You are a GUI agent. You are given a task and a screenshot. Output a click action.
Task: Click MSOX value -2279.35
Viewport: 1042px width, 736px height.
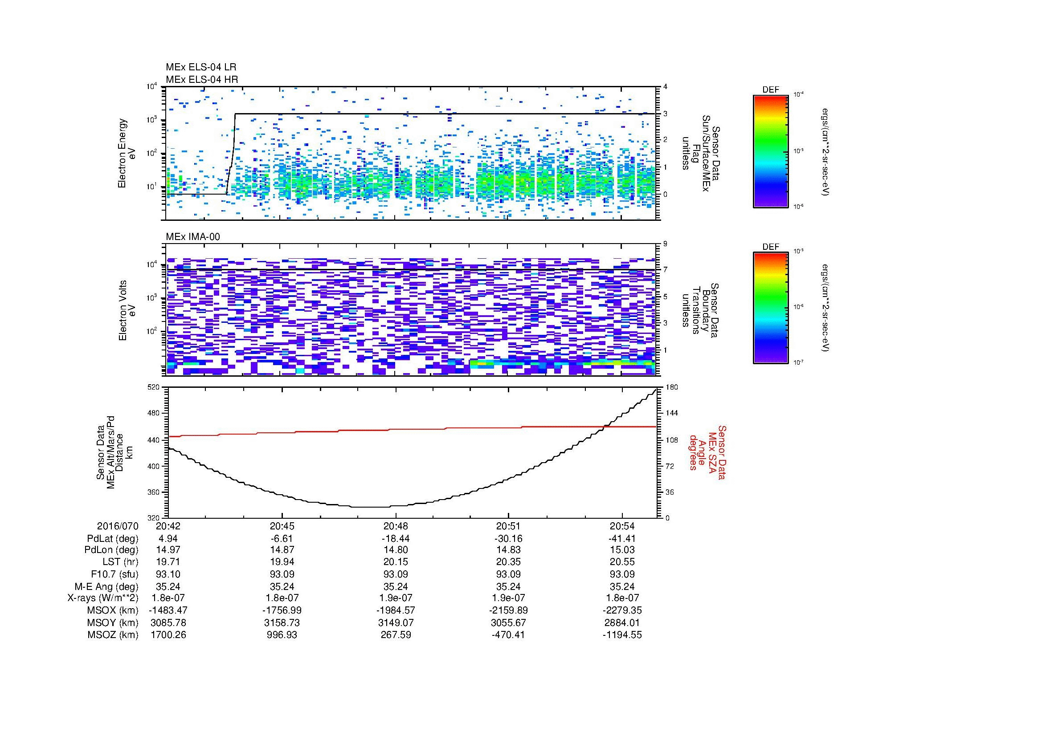tap(622, 611)
